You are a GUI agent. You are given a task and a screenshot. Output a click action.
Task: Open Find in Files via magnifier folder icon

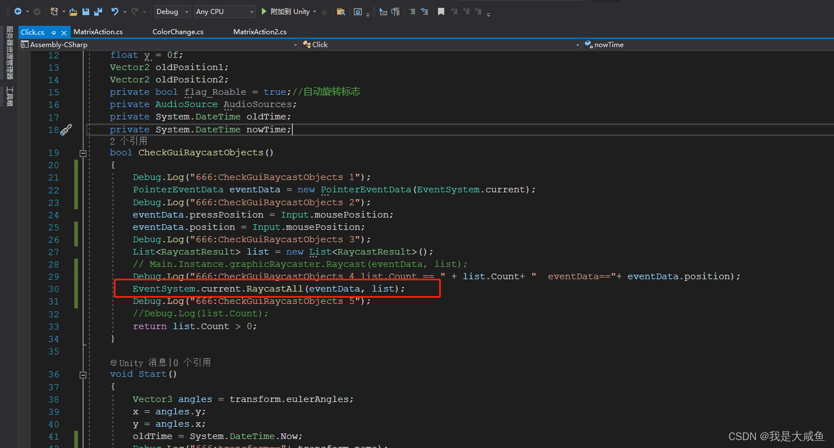[x=340, y=11]
